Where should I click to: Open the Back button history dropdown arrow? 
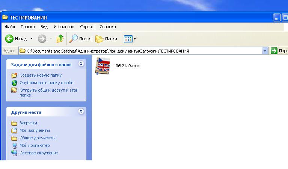[32, 39]
